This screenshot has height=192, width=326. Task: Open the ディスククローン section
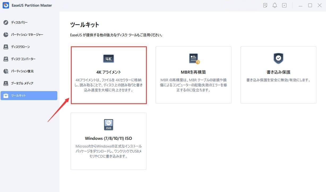tap(20, 47)
